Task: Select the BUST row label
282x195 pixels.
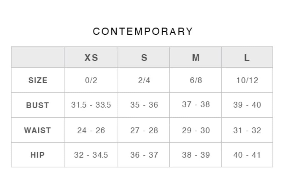Action: point(37,105)
